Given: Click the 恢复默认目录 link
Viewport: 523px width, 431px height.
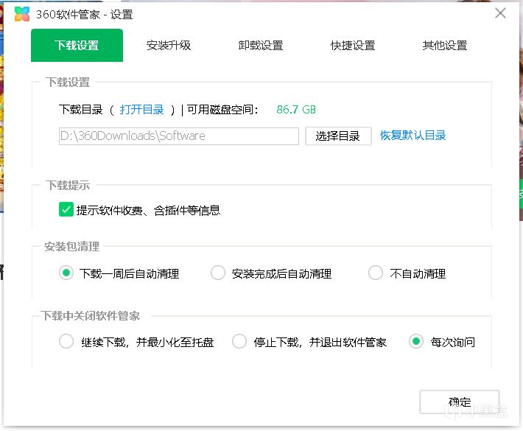Looking at the screenshot, I should 413,136.
